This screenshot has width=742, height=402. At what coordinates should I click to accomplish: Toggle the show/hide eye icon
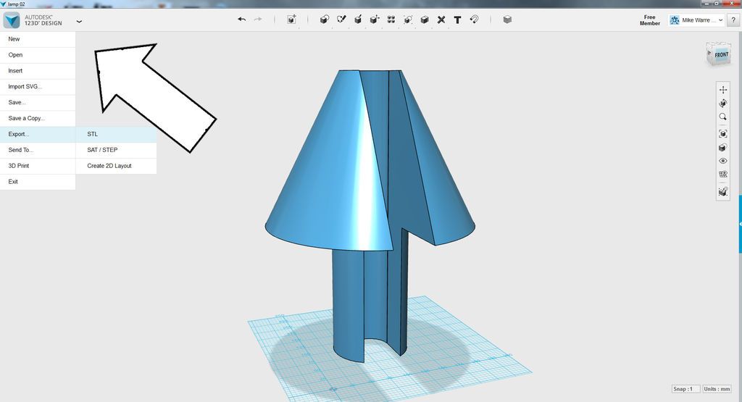coord(723,161)
